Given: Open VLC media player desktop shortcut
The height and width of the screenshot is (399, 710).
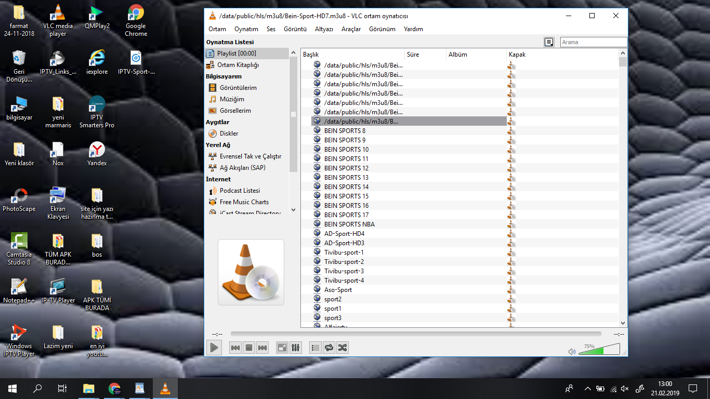Looking at the screenshot, I should click(x=58, y=21).
